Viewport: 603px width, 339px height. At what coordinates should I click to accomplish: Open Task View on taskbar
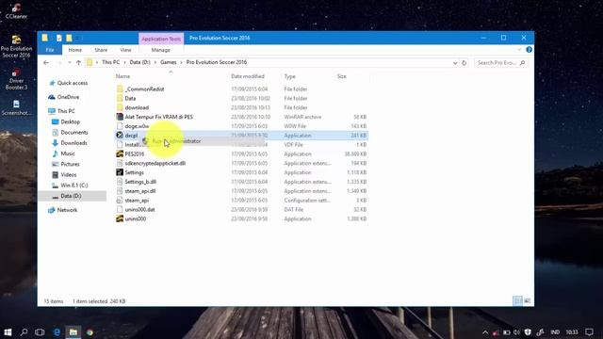40,332
